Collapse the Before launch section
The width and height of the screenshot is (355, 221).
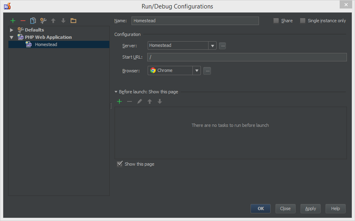[x=116, y=92]
